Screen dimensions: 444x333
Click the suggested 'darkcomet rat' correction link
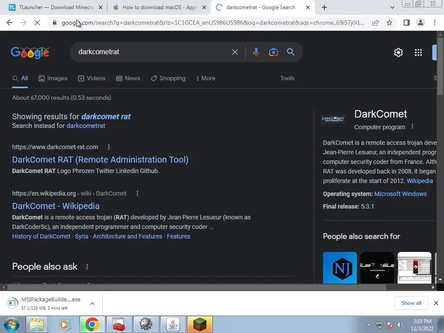tap(106, 117)
